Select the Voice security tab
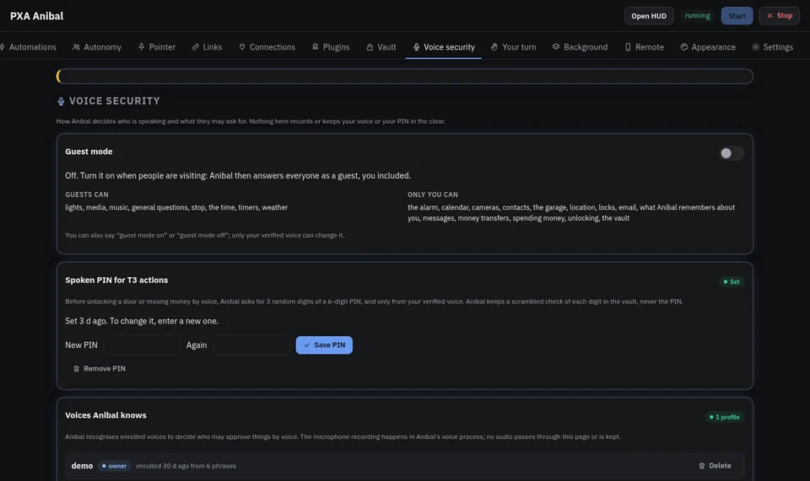This screenshot has height=481, width=810. pos(444,47)
